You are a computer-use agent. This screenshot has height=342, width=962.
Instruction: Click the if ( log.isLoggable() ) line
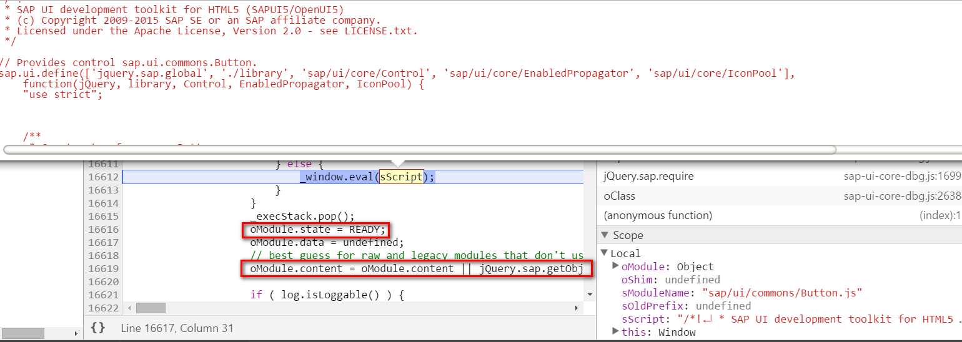tap(327, 295)
